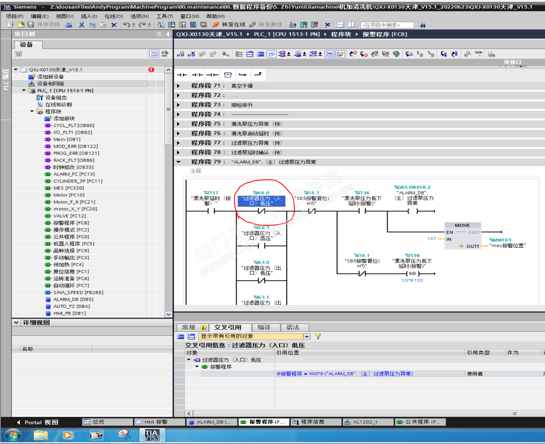Collapse the 详细视图 detail view panel
The width and height of the screenshot is (545, 444).
[x=17, y=323]
